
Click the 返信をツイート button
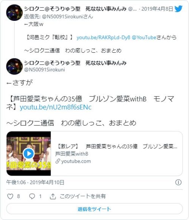click(94, 209)
